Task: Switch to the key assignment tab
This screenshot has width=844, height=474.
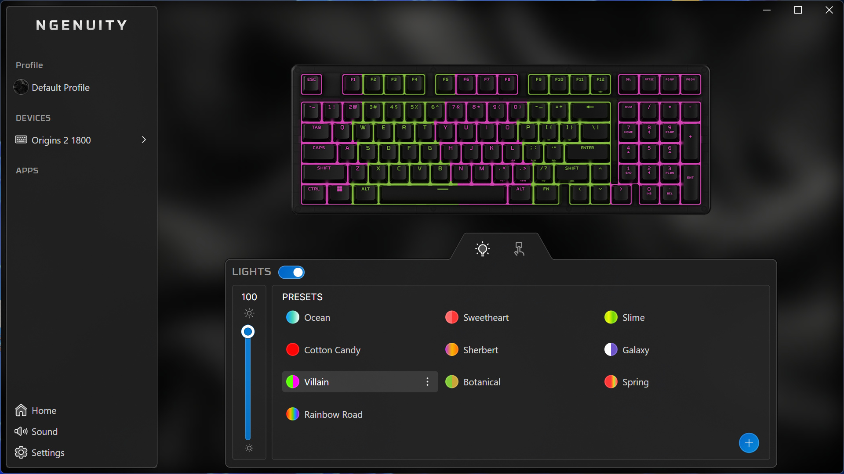Action: (519, 249)
